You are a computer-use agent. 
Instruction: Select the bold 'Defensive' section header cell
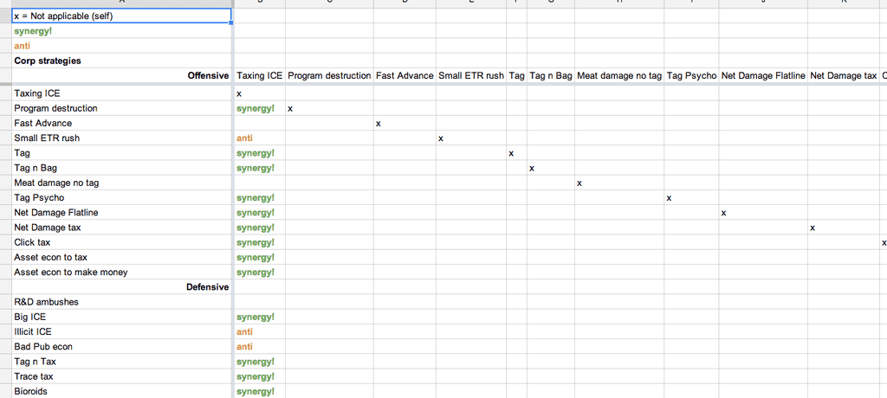click(121, 287)
